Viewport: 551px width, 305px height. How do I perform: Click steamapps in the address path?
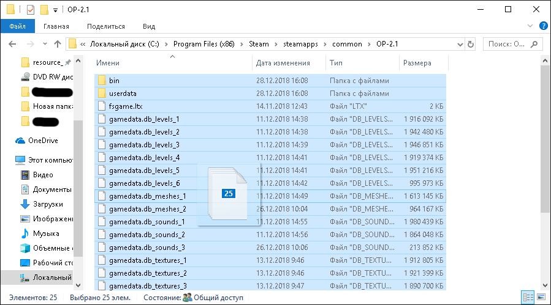[x=300, y=44]
